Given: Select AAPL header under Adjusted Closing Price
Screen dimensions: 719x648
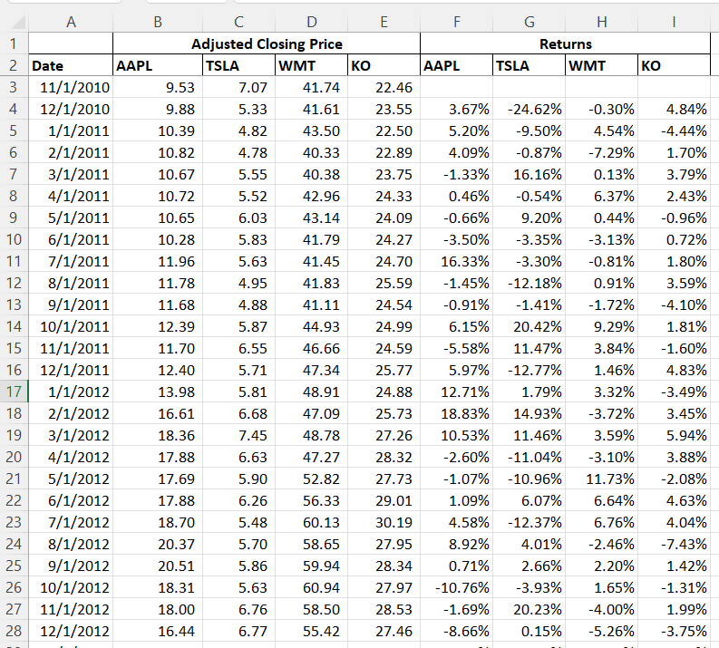Looking at the screenshot, I should 157,65.
